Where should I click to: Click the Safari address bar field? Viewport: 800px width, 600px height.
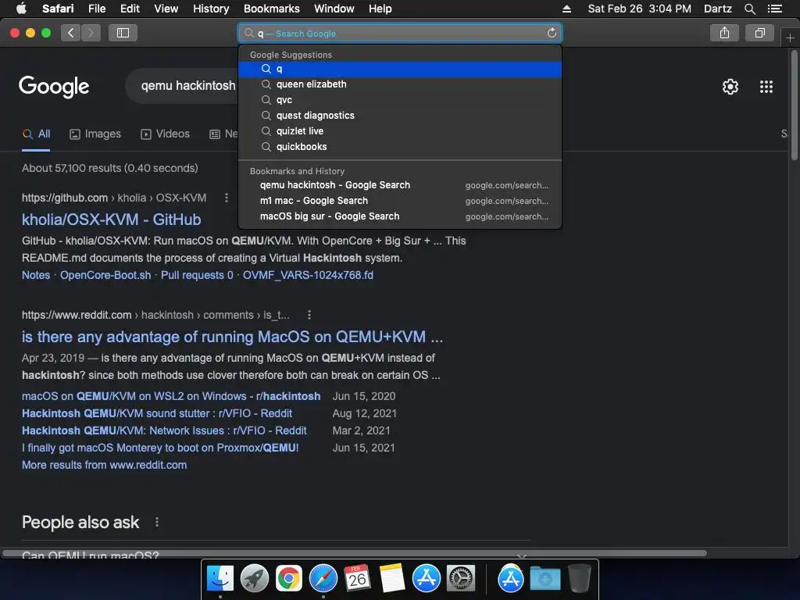400,33
